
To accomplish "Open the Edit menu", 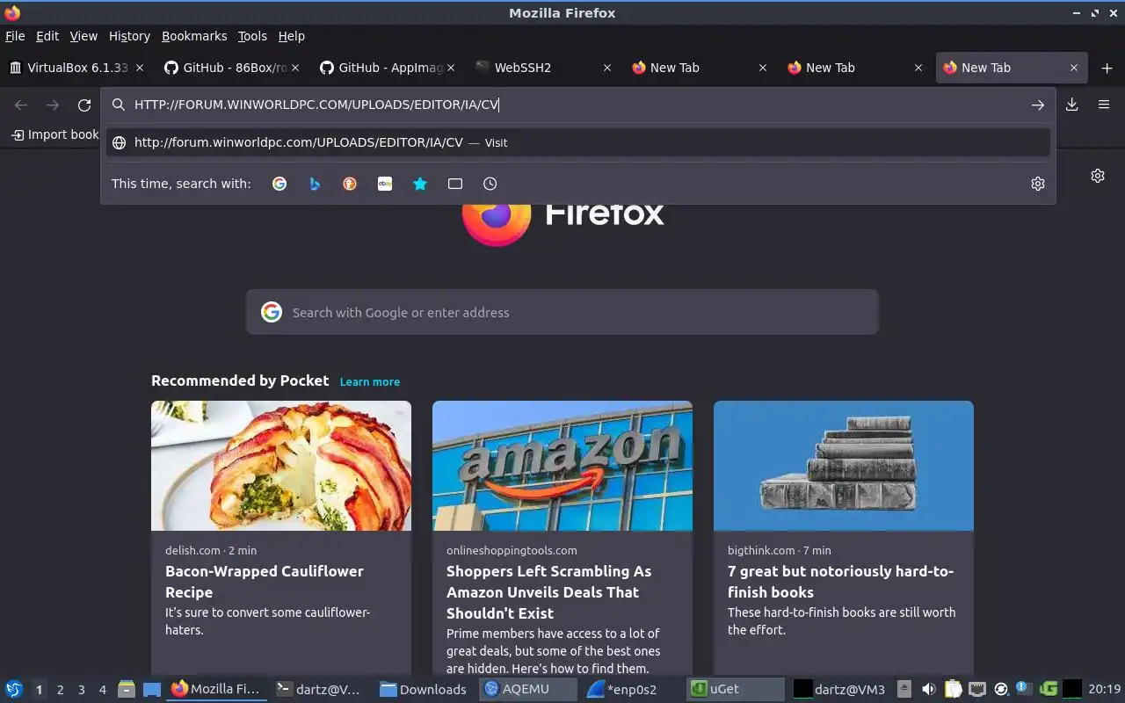I will [47, 36].
